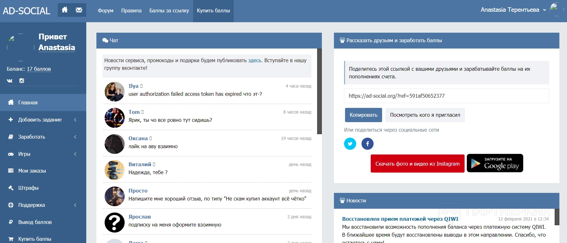This screenshot has height=243, width=567.
Task: Click the house icon beside Главная
Action: click(11, 102)
